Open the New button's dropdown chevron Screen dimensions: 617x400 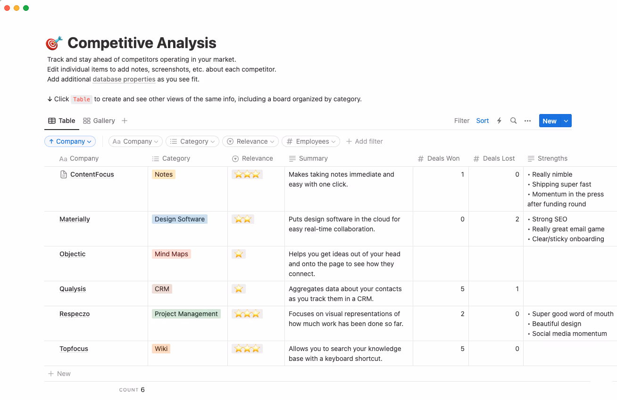point(566,121)
